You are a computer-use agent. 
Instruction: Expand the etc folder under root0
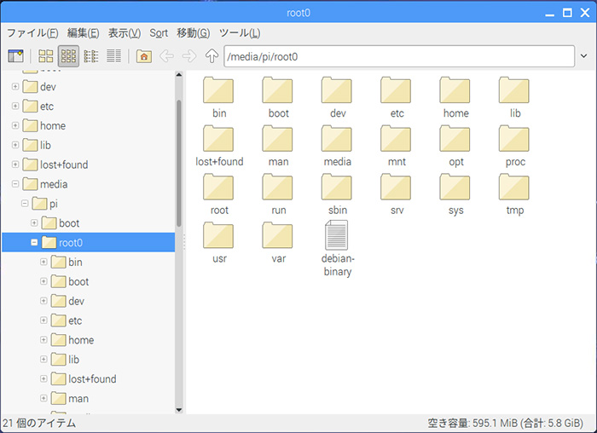(x=44, y=320)
